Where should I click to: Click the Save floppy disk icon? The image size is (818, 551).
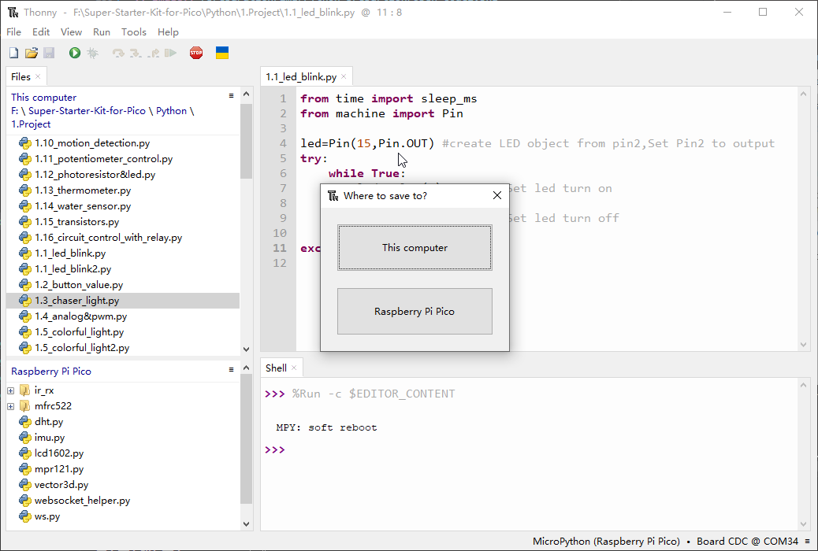49,53
